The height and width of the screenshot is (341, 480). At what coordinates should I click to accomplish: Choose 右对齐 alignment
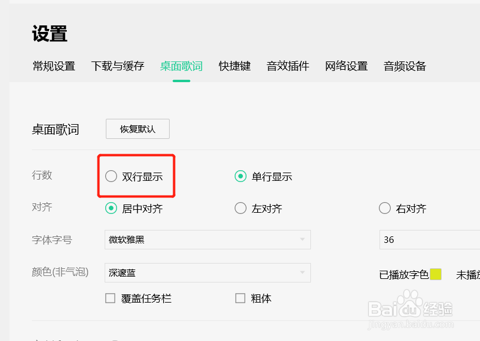[385, 208]
